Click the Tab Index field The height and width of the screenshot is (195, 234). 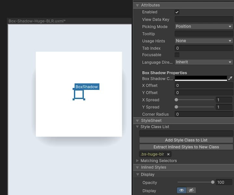204,48
